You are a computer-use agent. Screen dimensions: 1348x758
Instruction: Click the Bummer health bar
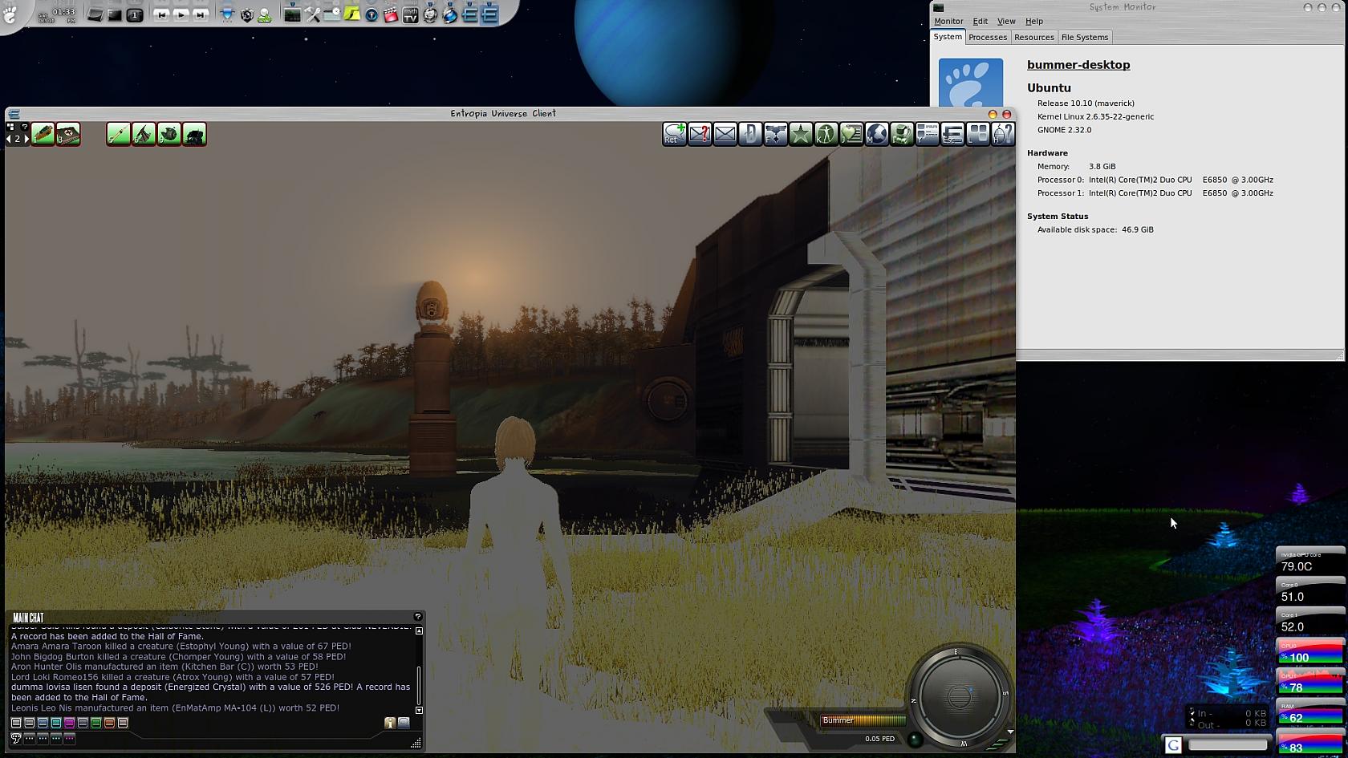(863, 720)
